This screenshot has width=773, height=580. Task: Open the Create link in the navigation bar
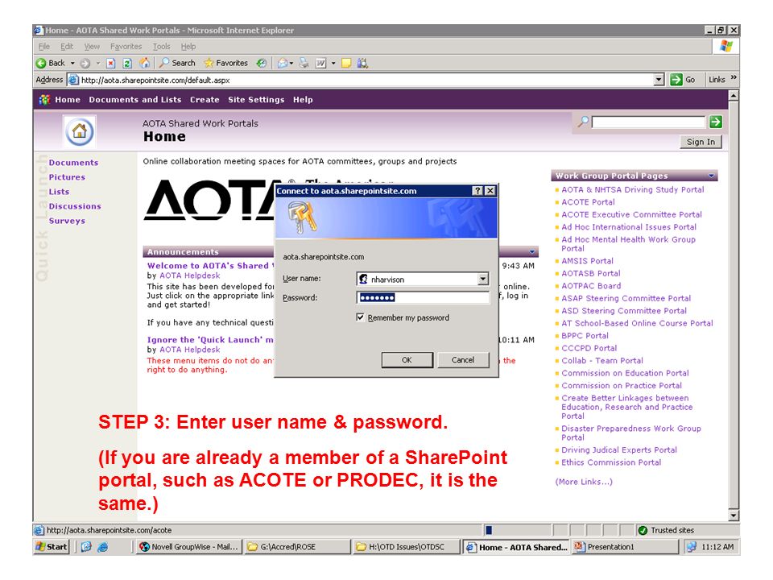click(x=205, y=100)
